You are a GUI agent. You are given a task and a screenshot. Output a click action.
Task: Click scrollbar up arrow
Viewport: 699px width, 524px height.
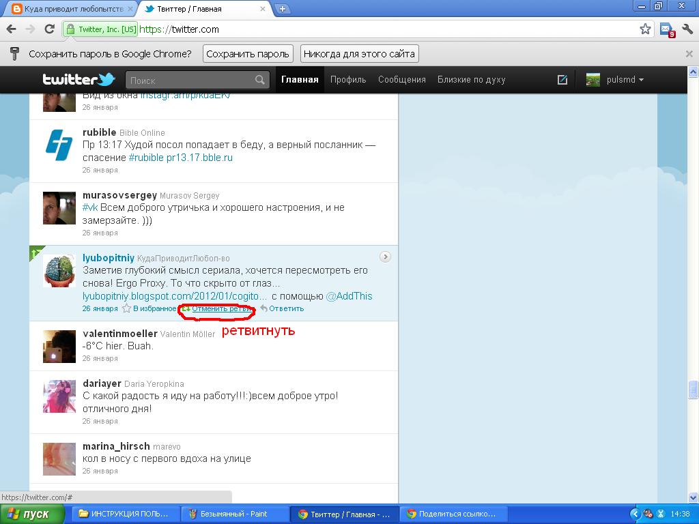tap(693, 72)
